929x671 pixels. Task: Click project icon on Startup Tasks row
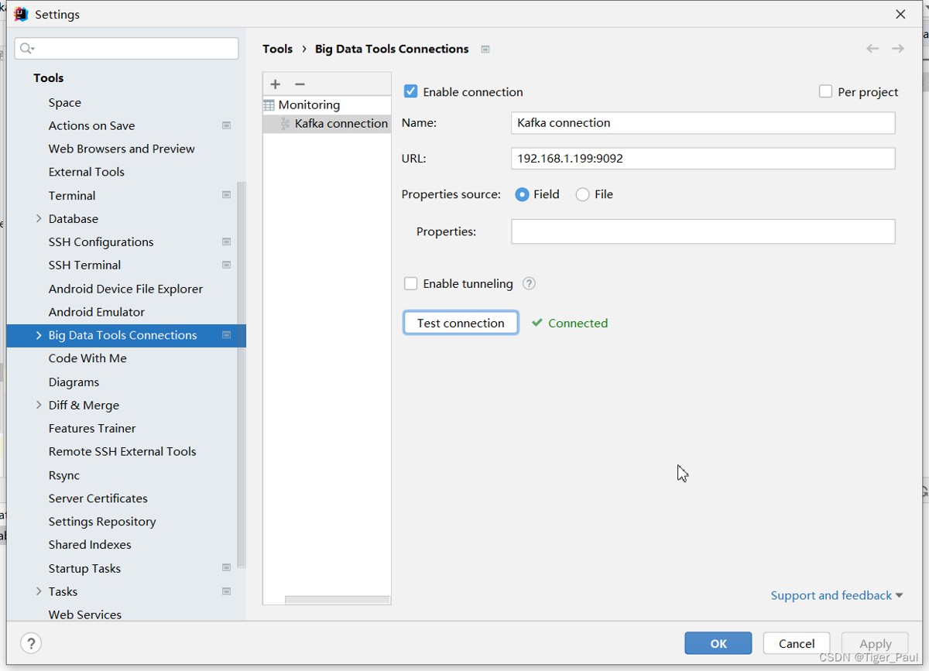click(226, 568)
